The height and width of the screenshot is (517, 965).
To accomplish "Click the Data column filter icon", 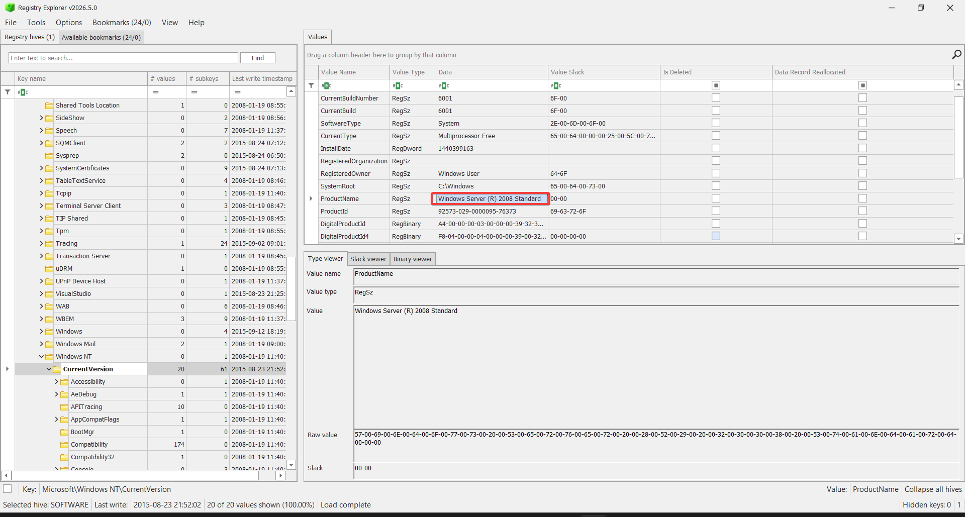I will pyautogui.click(x=444, y=85).
